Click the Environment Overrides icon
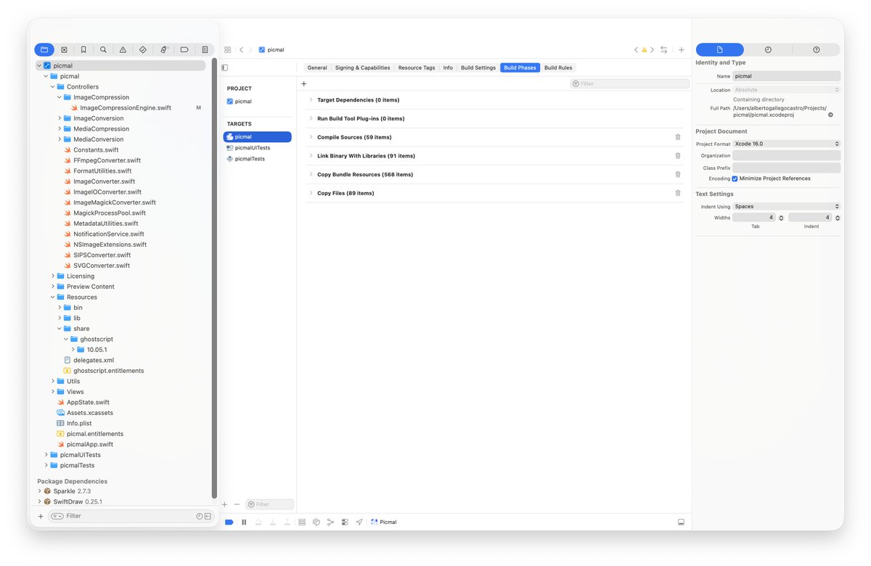The width and height of the screenshot is (871, 566). point(345,522)
